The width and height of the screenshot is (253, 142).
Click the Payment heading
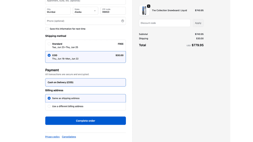pos(52,70)
